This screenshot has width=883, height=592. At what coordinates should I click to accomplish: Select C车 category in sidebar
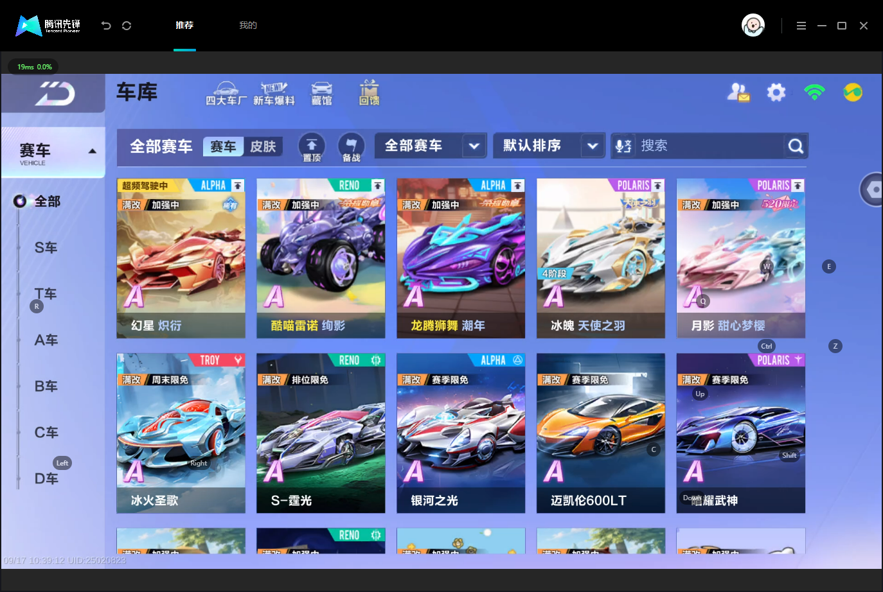click(46, 433)
